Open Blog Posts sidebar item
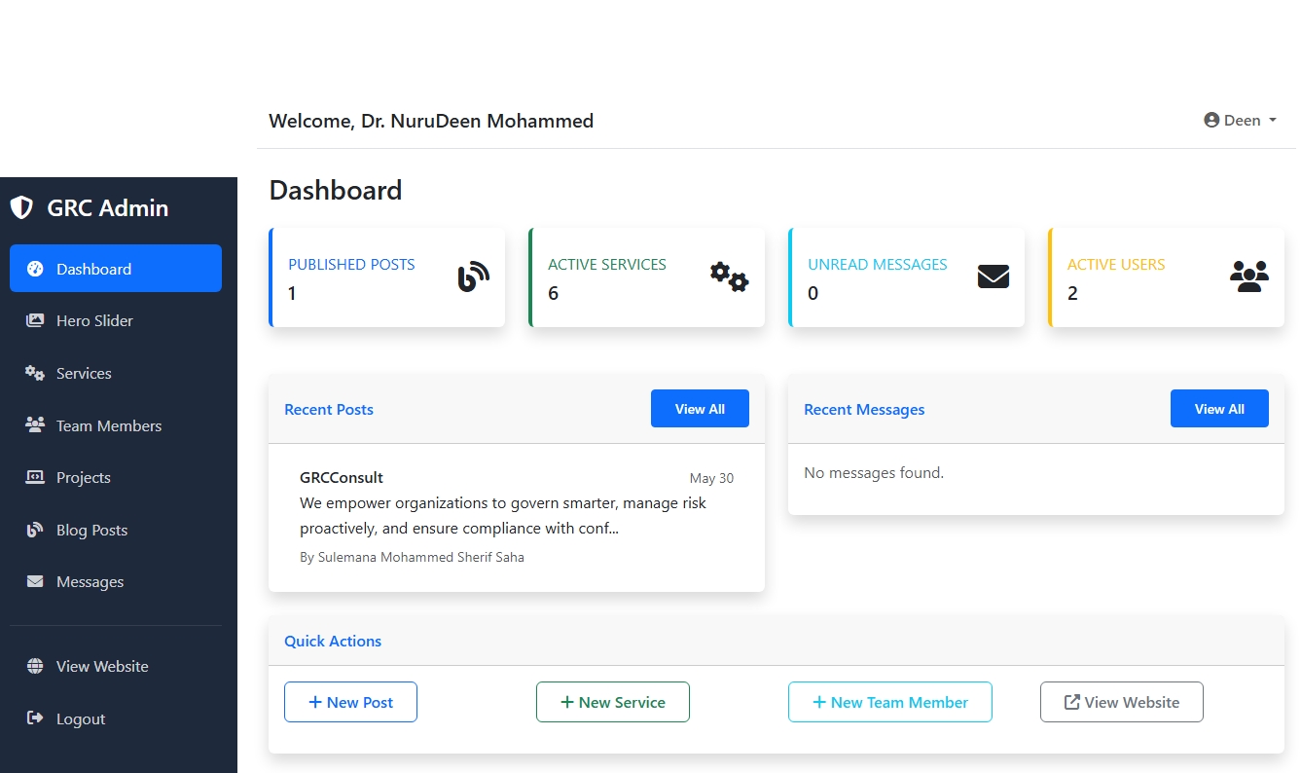The width and height of the screenshot is (1301, 773). pyautogui.click(x=91, y=531)
